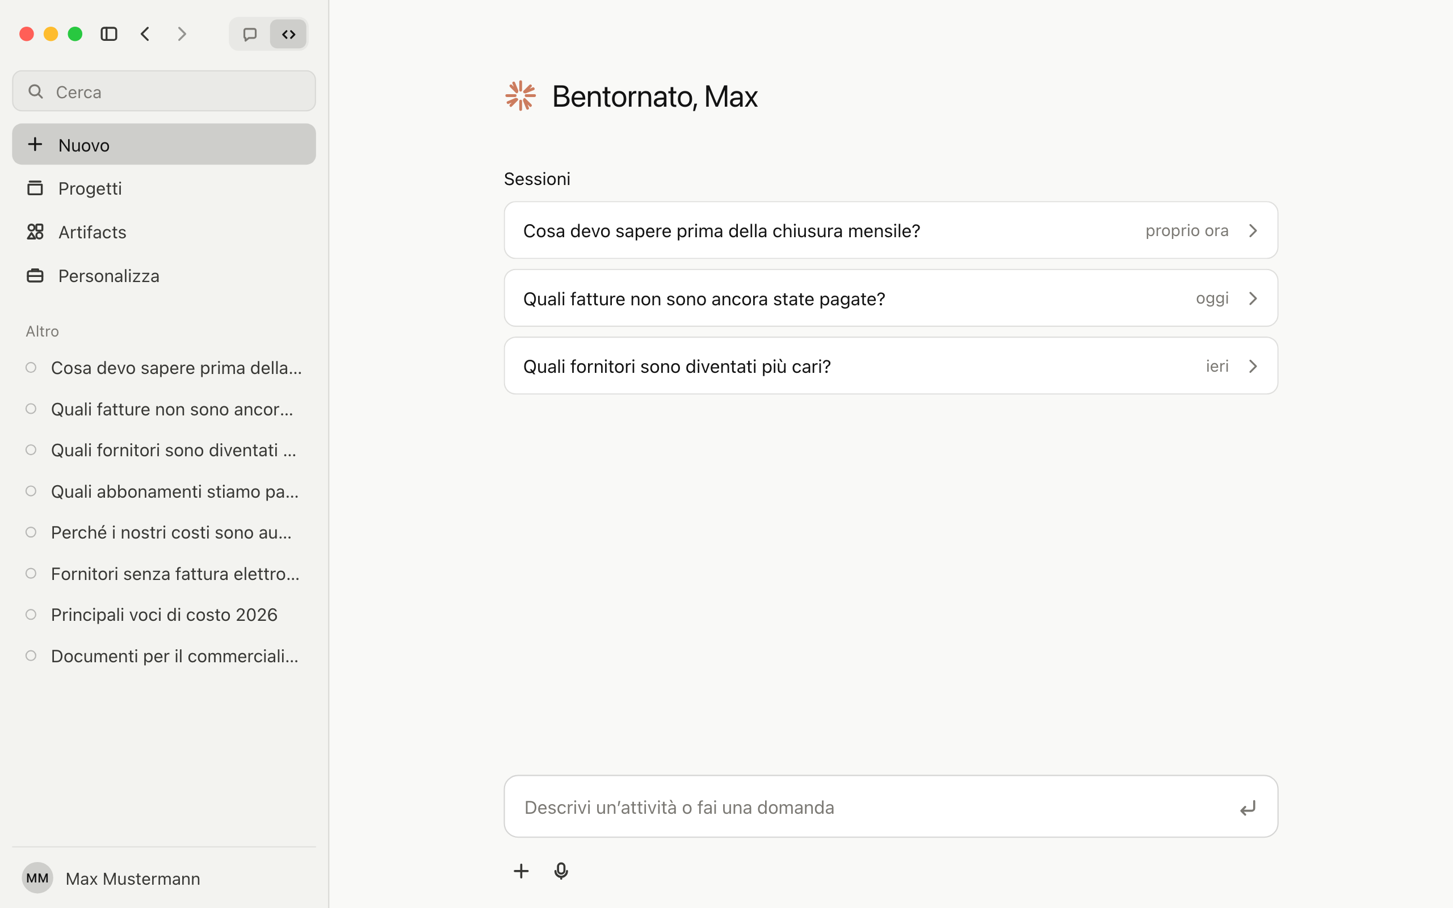Open sidebar chat 'Fornitori senza fattura elettro...'
1453x908 pixels.
tap(164, 574)
